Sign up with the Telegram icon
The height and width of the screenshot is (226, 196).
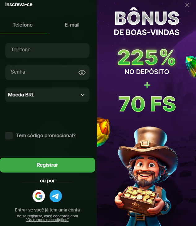pos(56,196)
